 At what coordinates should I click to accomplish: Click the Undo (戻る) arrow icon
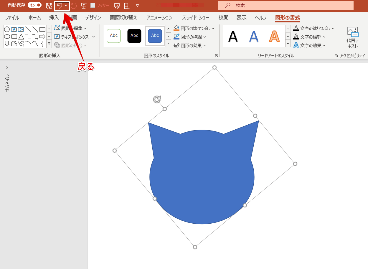(x=60, y=6)
